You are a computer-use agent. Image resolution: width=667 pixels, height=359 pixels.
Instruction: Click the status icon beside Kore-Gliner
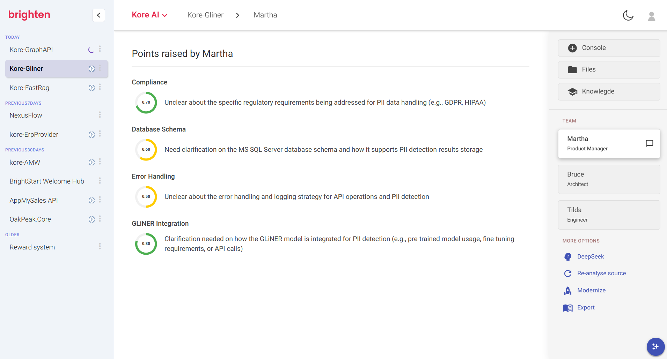coord(91,69)
